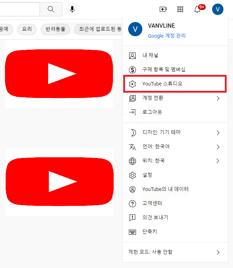Click Google 계정 관리 link
The width and height of the screenshot is (233, 268).
(x=167, y=36)
